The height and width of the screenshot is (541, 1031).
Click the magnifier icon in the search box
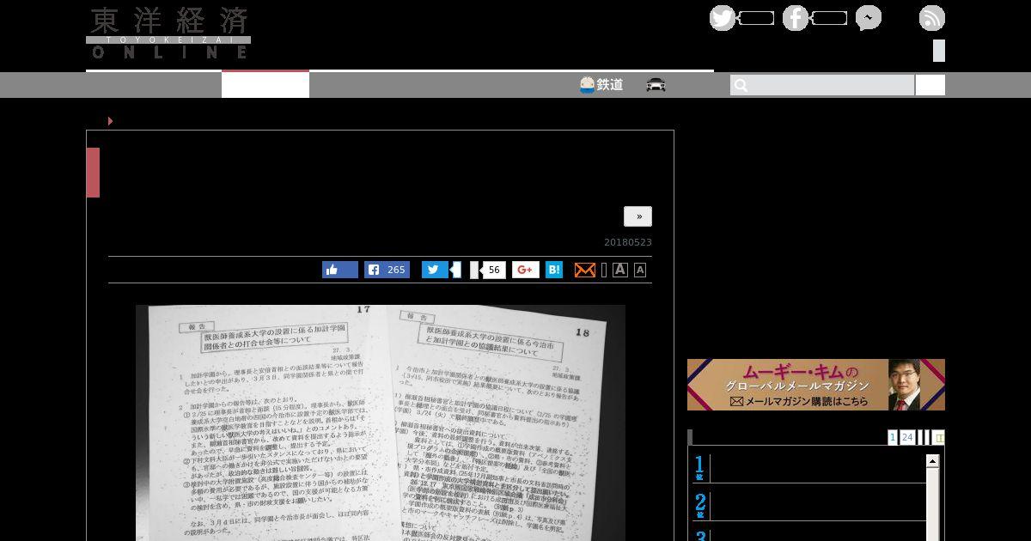741,85
